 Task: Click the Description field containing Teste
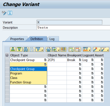pos(73,28)
